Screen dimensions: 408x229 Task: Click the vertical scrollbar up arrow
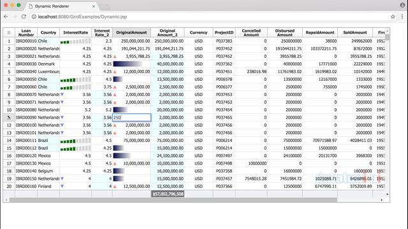(x=387, y=31)
